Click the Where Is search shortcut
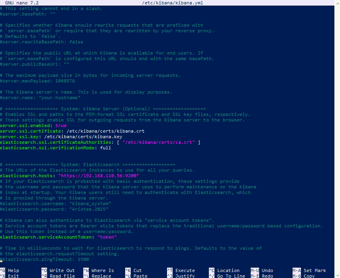 tap(102, 270)
